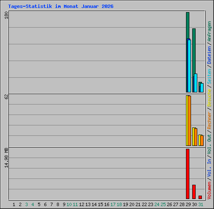The width and height of the screenshot is (214, 209).
Task: Click day number 7 on the axis
Action: coord(51,204)
